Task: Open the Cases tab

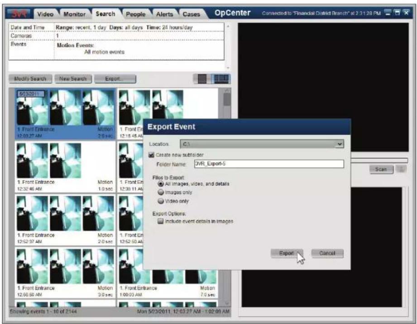Action: coord(191,14)
